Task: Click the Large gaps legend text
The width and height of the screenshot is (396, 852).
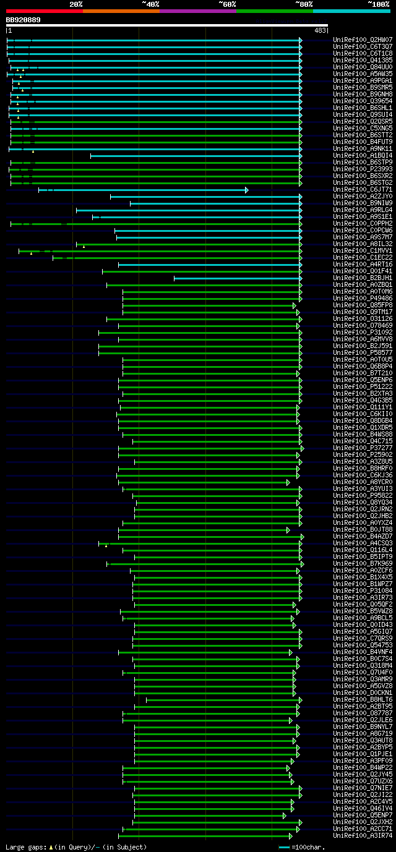Action: point(76,847)
